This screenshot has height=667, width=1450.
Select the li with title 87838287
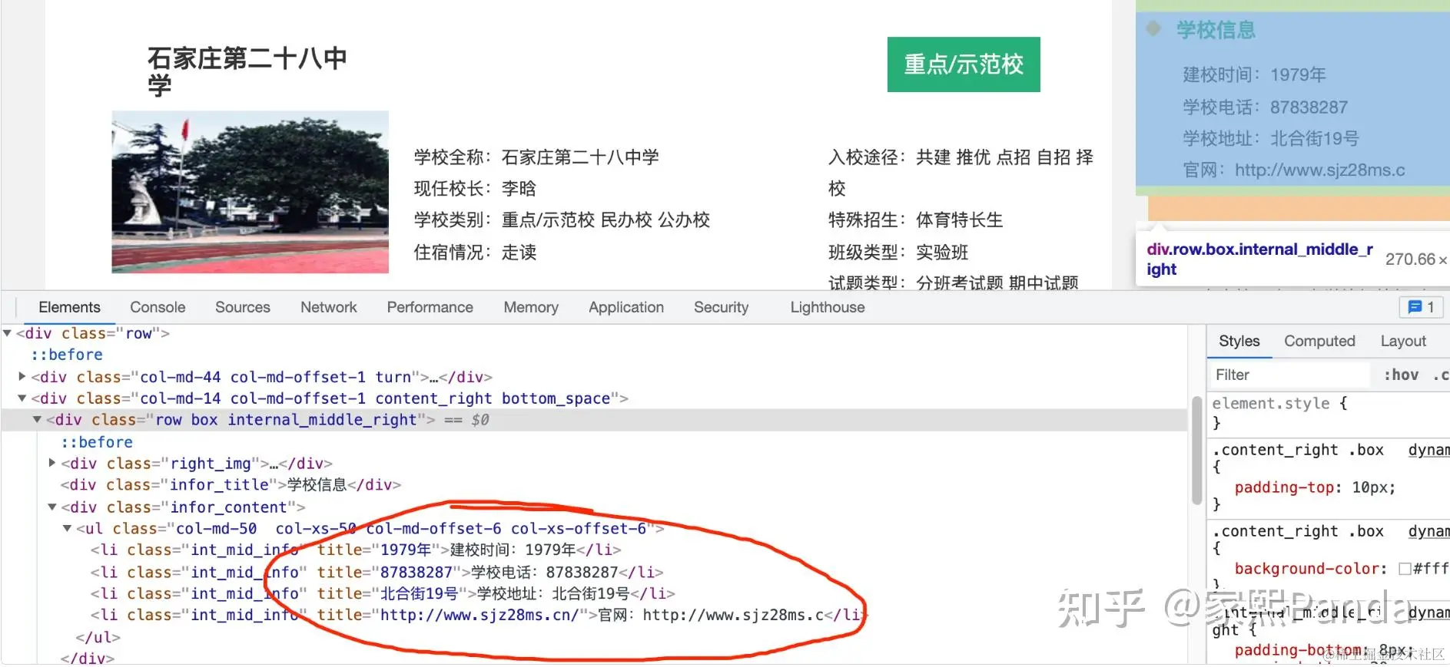[x=377, y=572]
